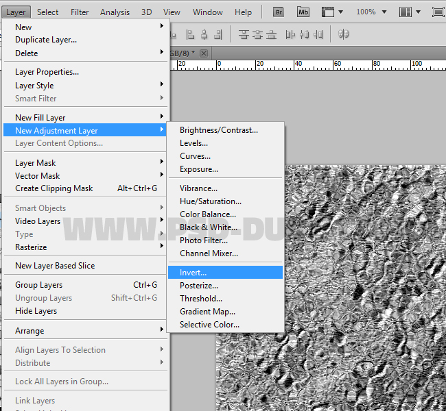Open Mini Bridge via the Mb icon

(x=303, y=12)
